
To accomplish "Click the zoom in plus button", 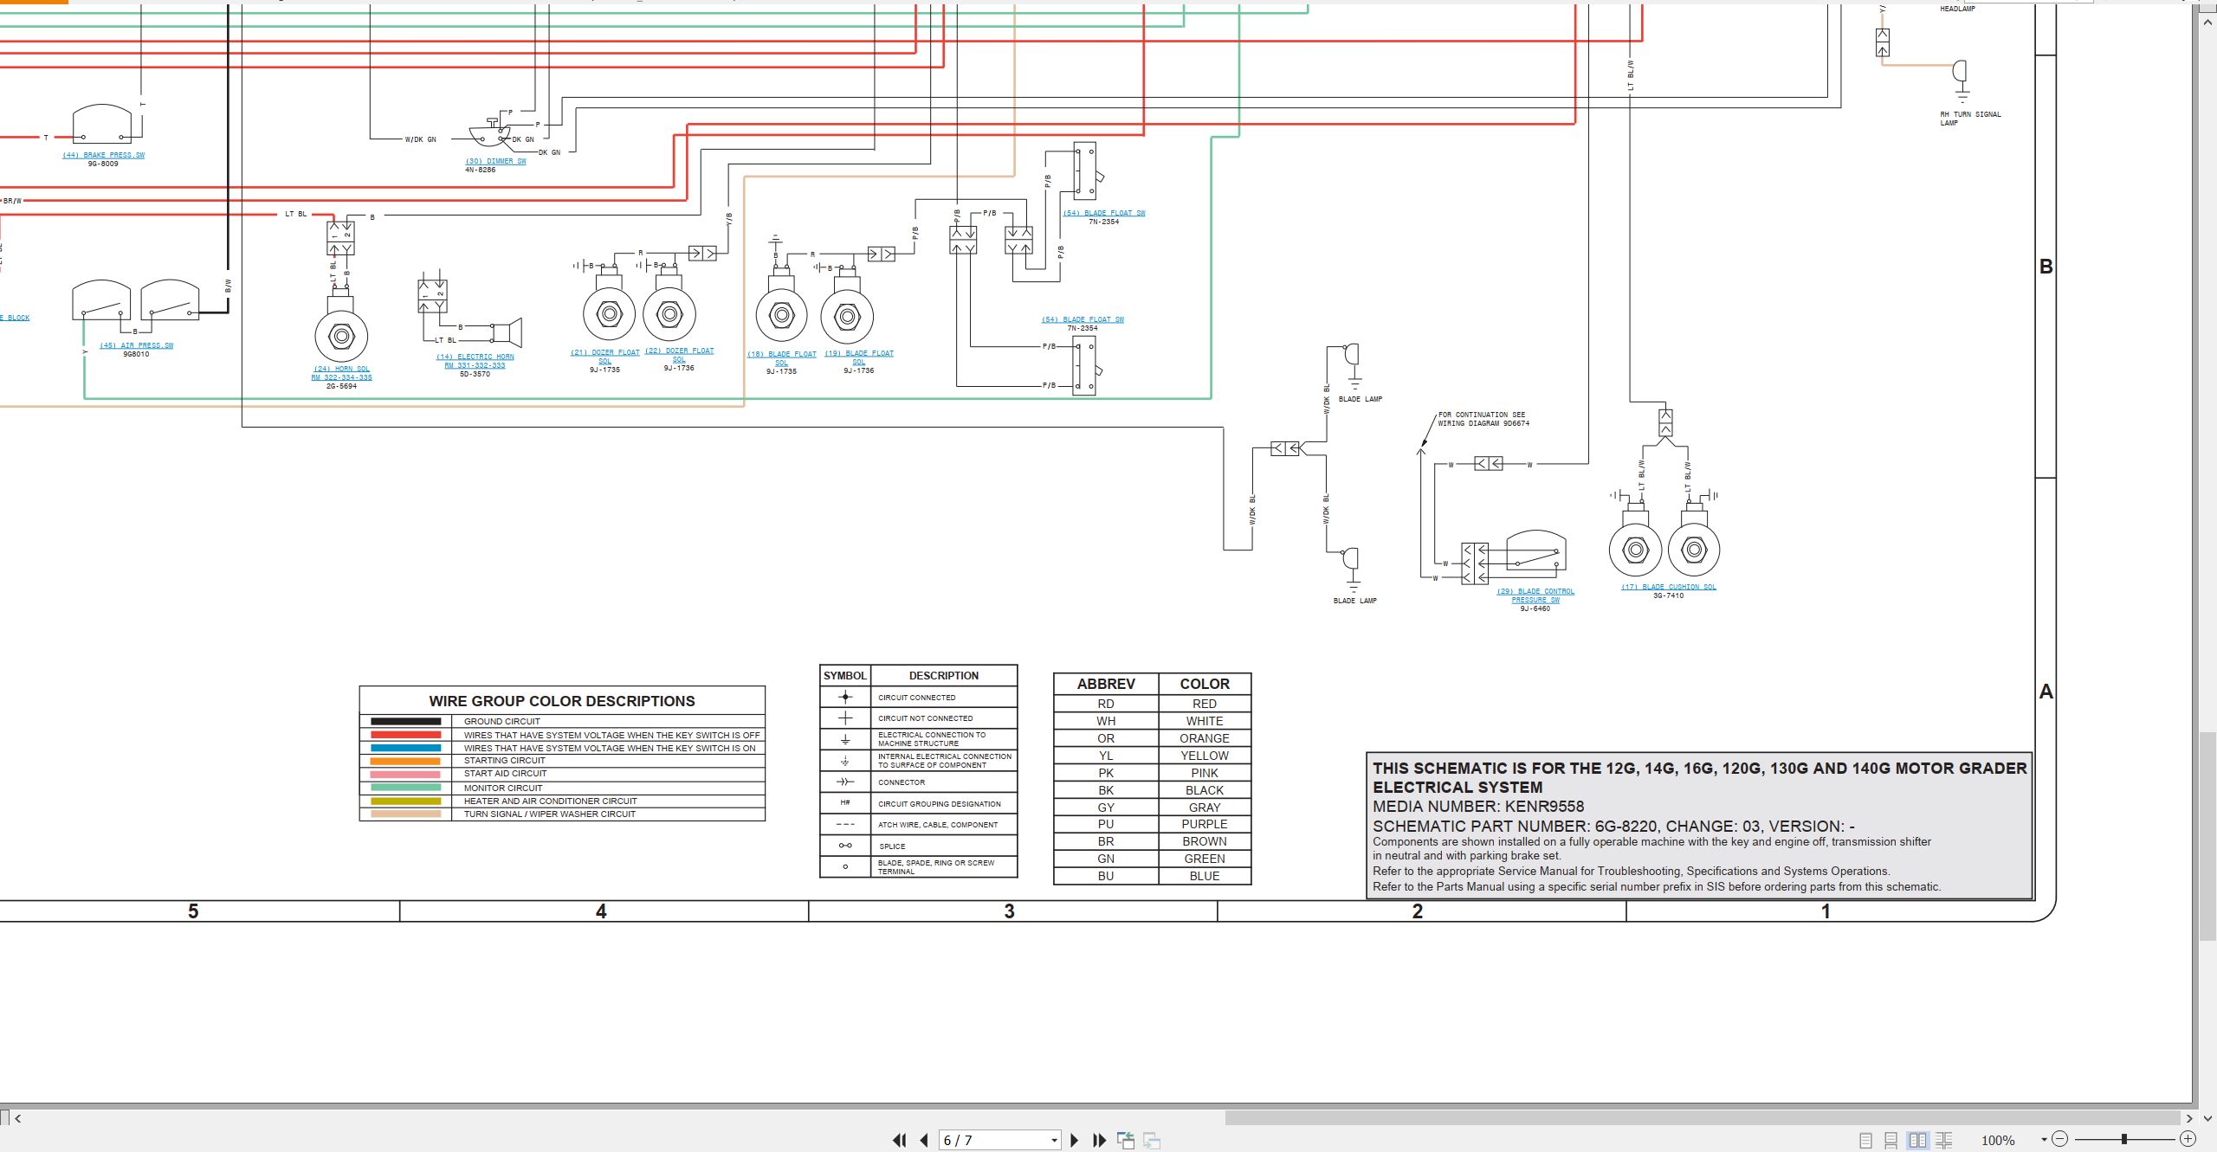I will 2188,1139.
